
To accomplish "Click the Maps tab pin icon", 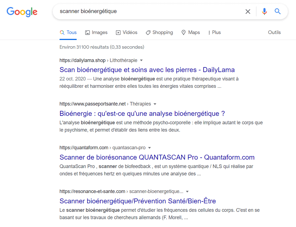I will pos(184,33).
